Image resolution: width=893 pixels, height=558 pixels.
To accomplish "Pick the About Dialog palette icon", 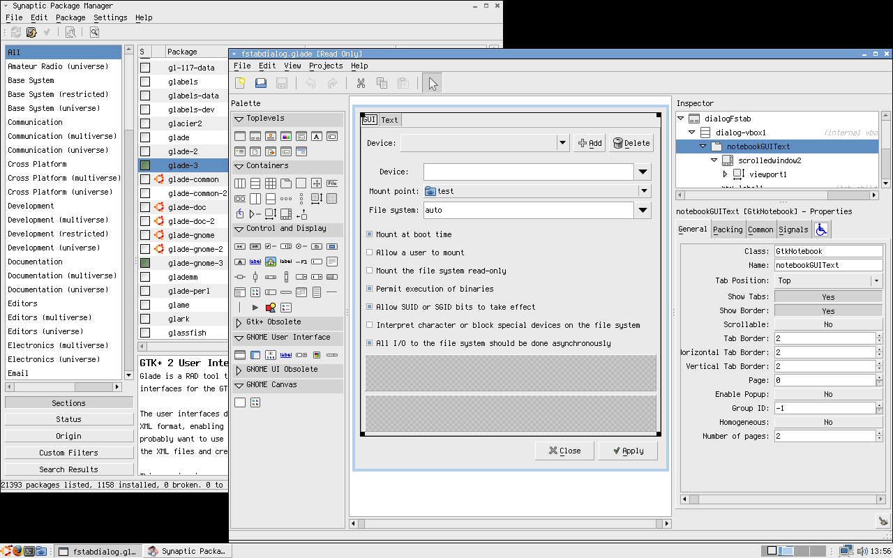I will [x=271, y=136].
